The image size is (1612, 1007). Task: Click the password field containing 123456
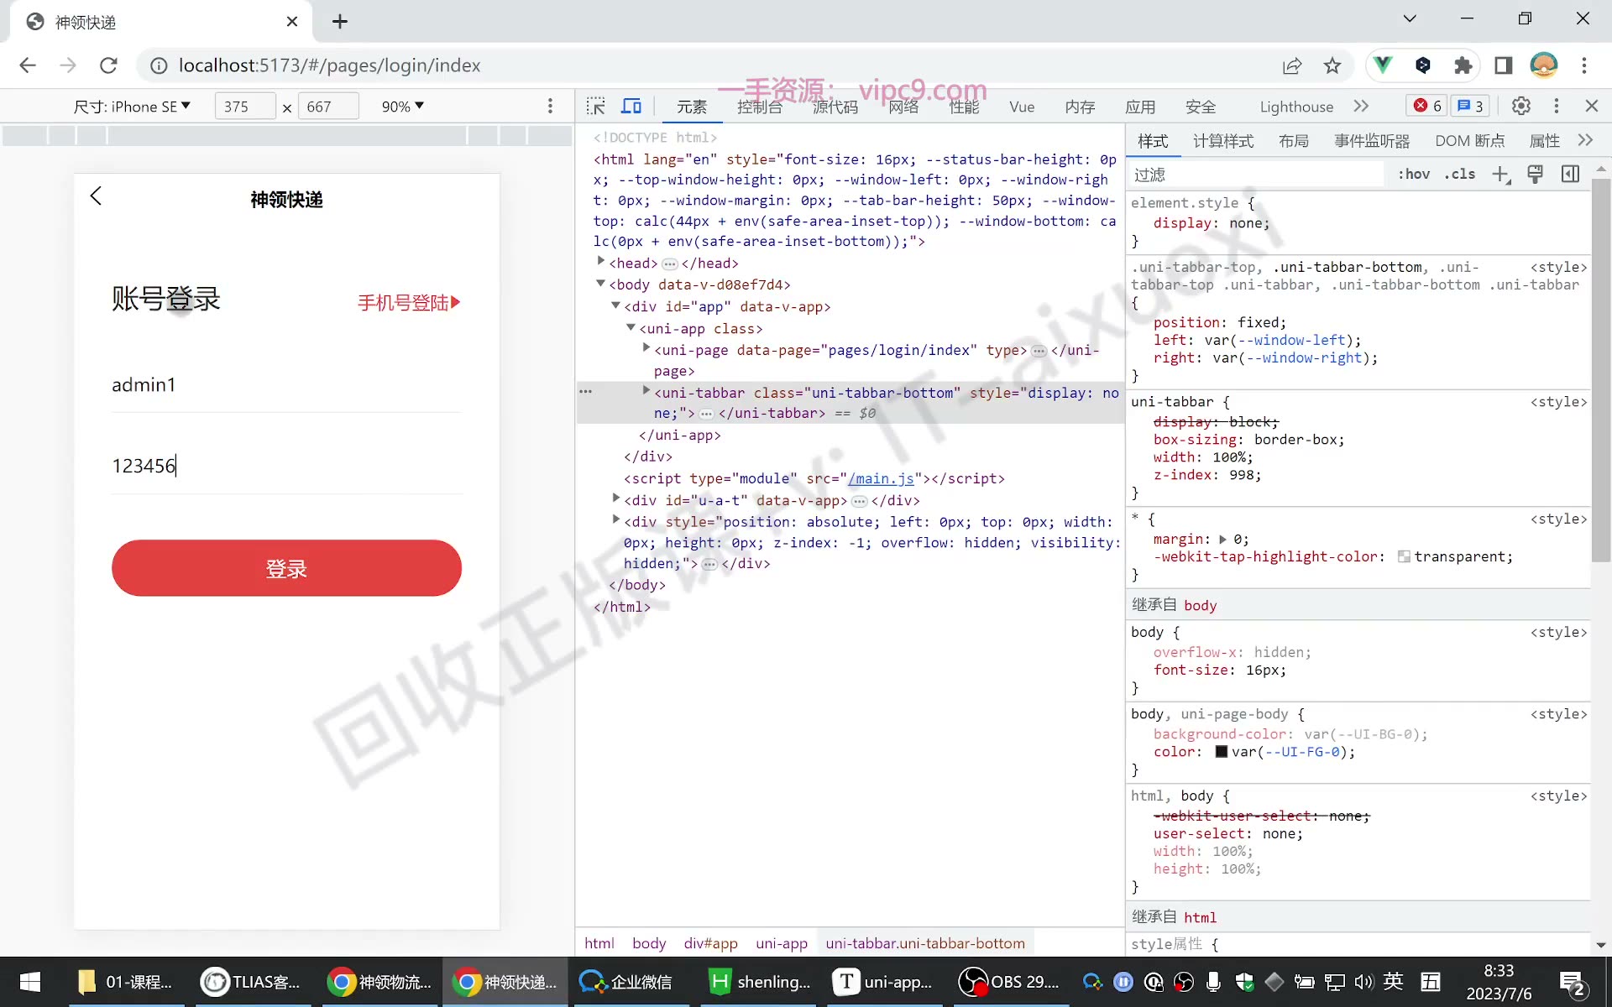click(286, 466)
